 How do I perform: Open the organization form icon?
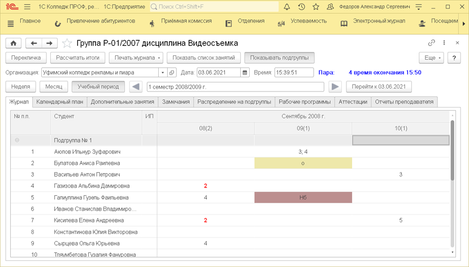172,73
